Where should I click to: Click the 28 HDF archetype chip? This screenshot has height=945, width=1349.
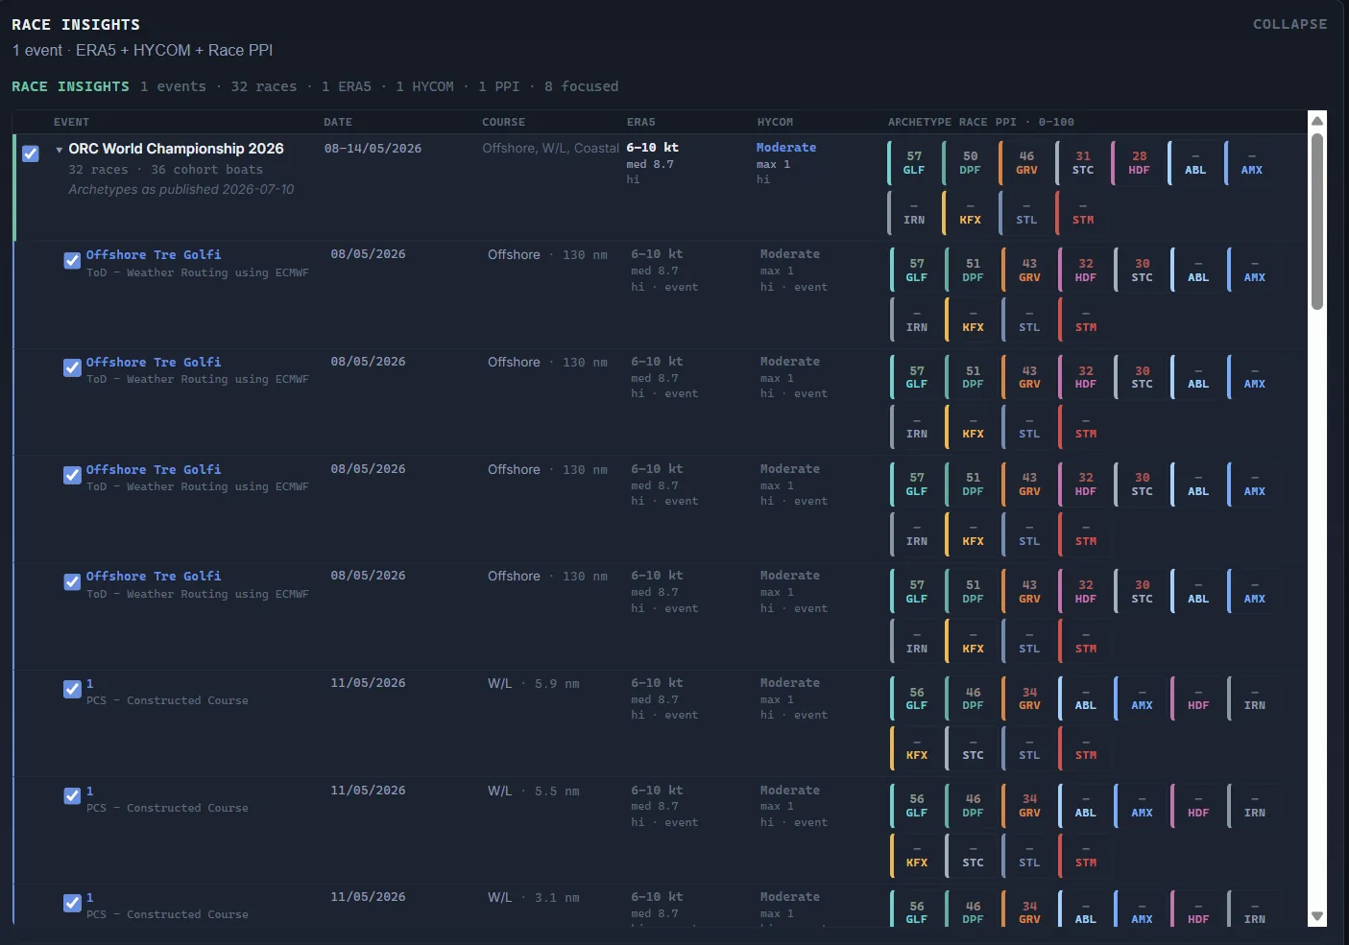pos(1139,163)
